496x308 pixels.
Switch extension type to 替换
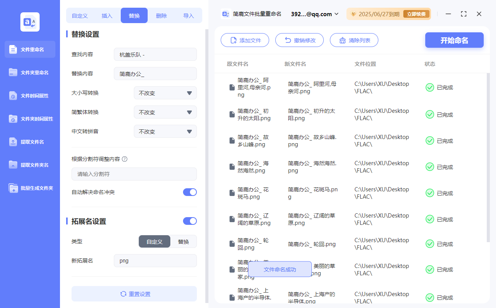(183, 241)
